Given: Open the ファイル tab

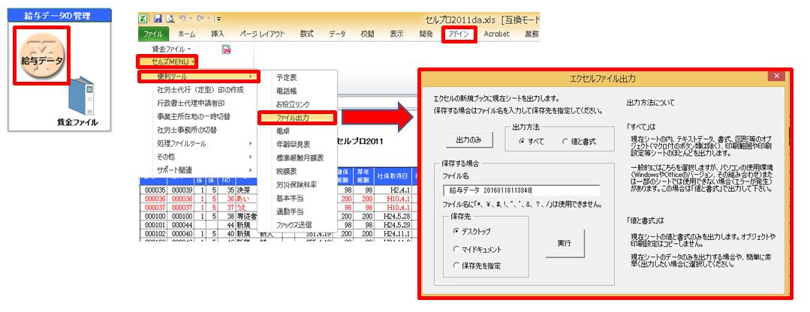Looking at the screenshot, I should click(153, 34).
